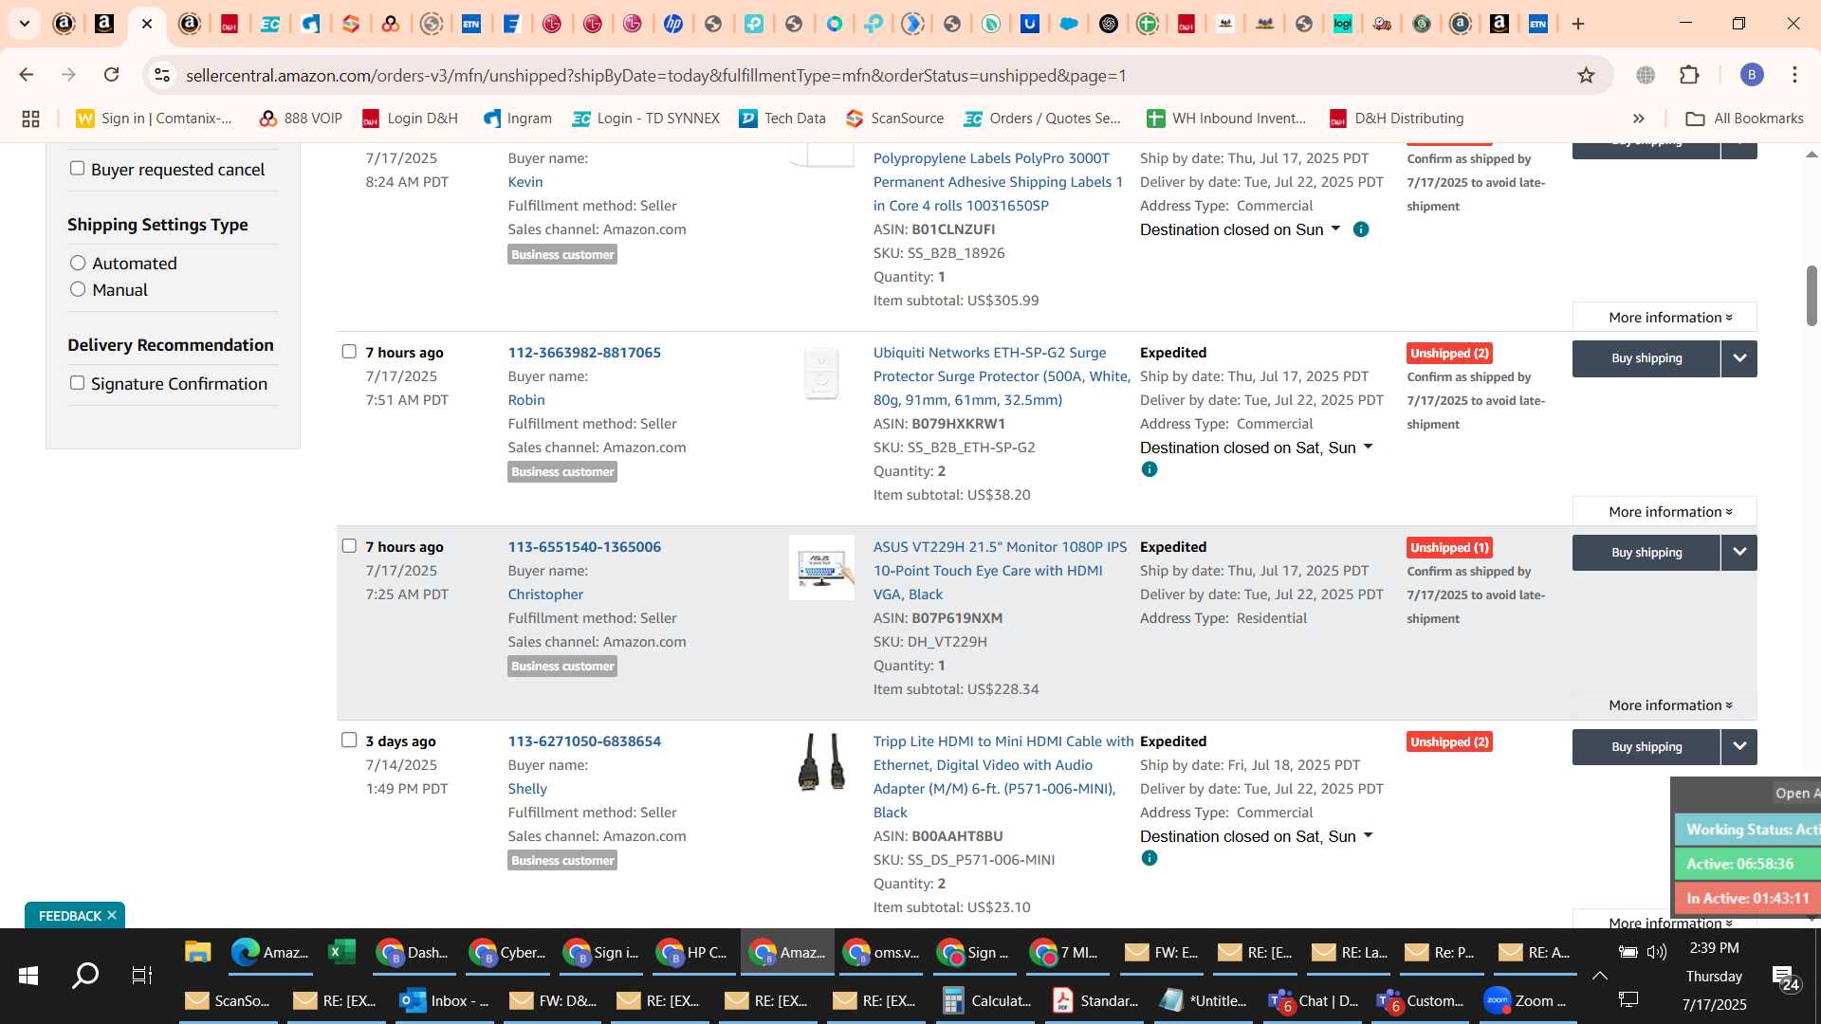Open the browser extensions puzzle icon
1821x1024 pixels.
click(x=1689, y=75)
